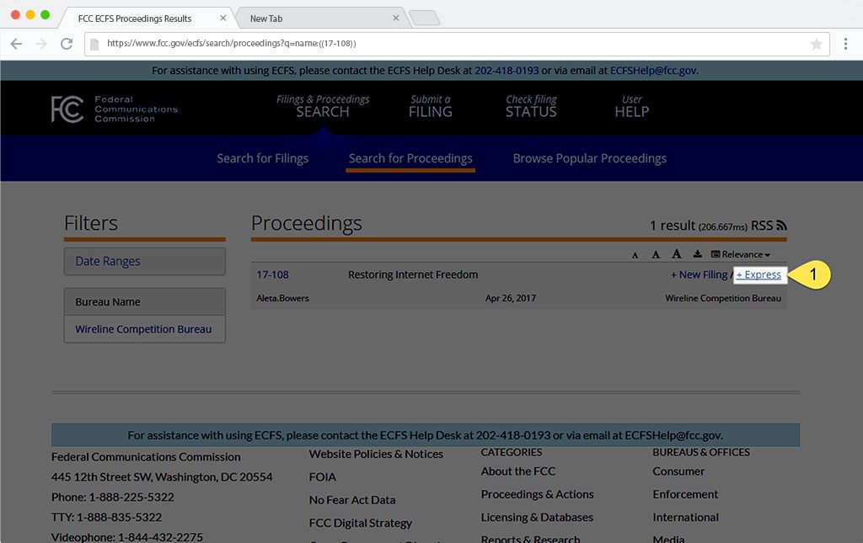
Task: Select the medium font size A
Action: tap(656, 254)
